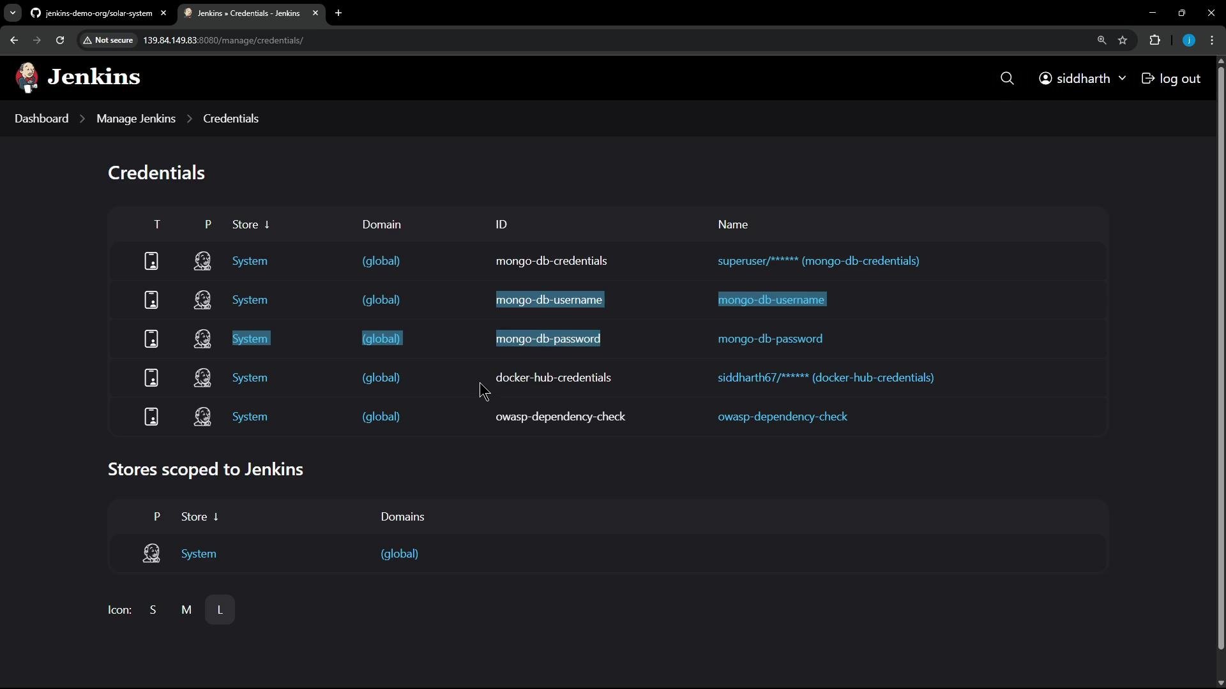Click the Jenkins butler logo in the header
1226x689 pixels.
[27, 78]
